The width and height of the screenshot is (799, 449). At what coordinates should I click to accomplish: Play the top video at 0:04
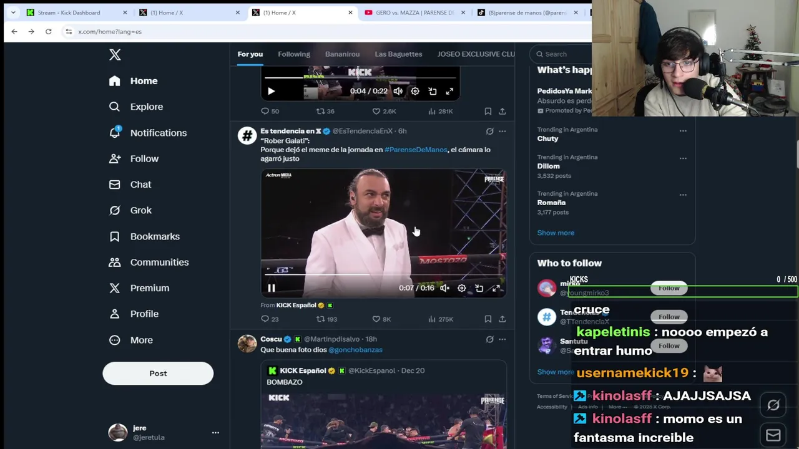click(x=271, y=91)
